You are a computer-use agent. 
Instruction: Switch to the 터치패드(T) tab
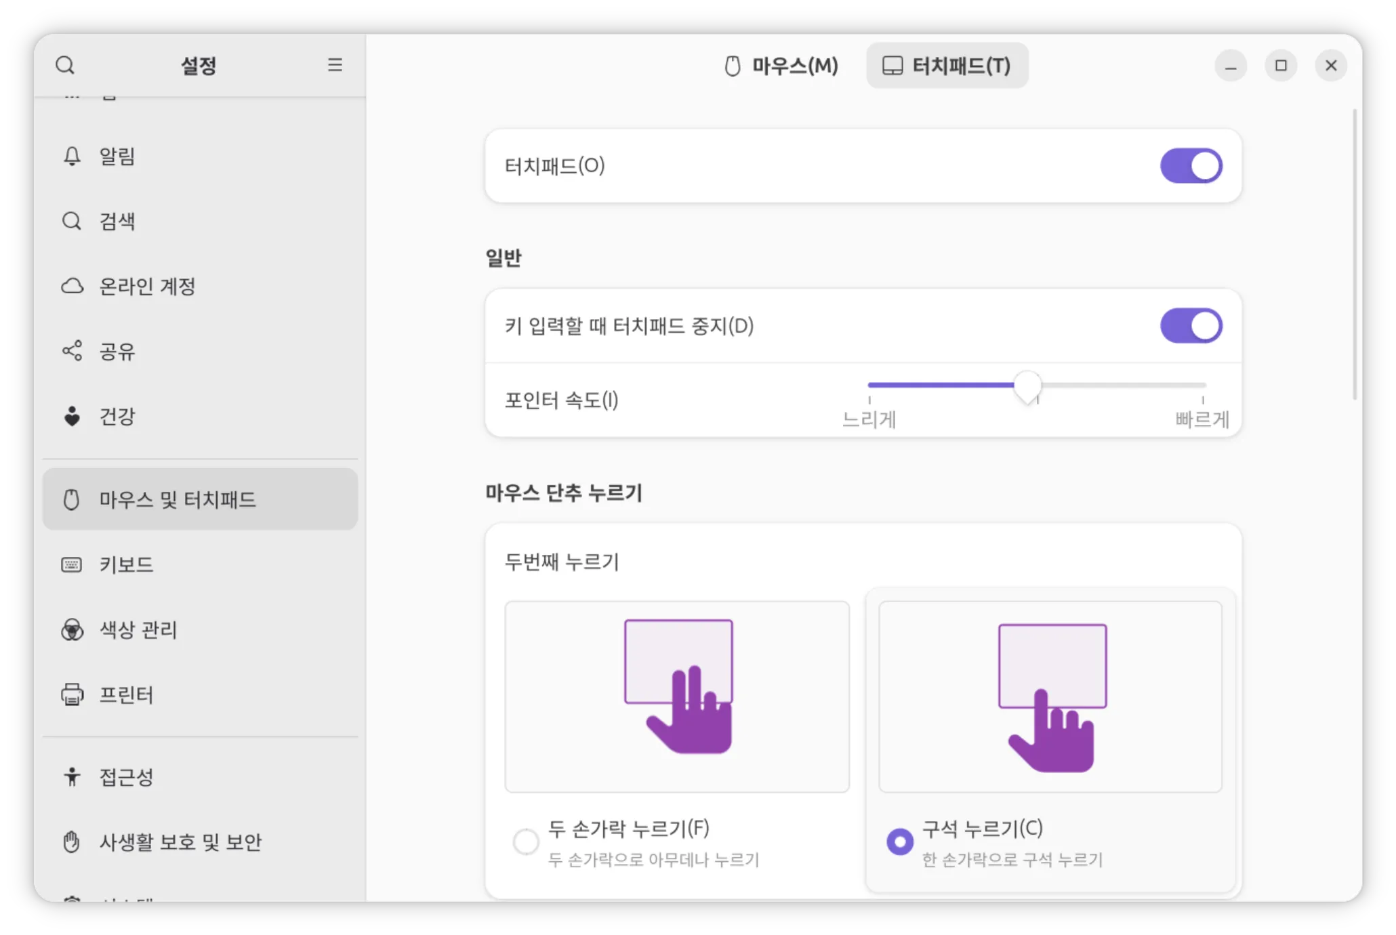[x=947, y=66]
